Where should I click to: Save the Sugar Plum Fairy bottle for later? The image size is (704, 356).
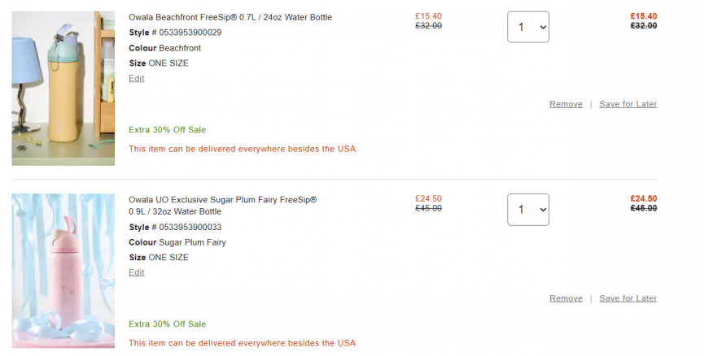click(x=627, y=298)
